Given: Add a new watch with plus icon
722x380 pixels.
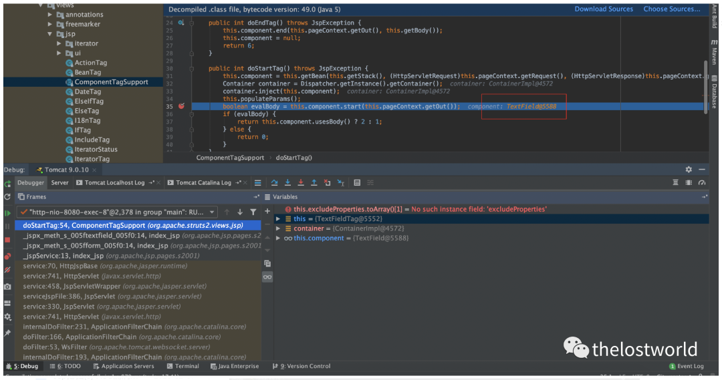Looking at the screenshot, I should (267, 212).
